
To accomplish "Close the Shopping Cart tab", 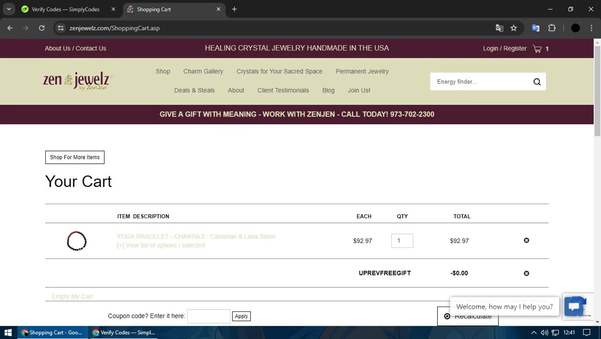I will pyautogui.click(x=218, y=9).
